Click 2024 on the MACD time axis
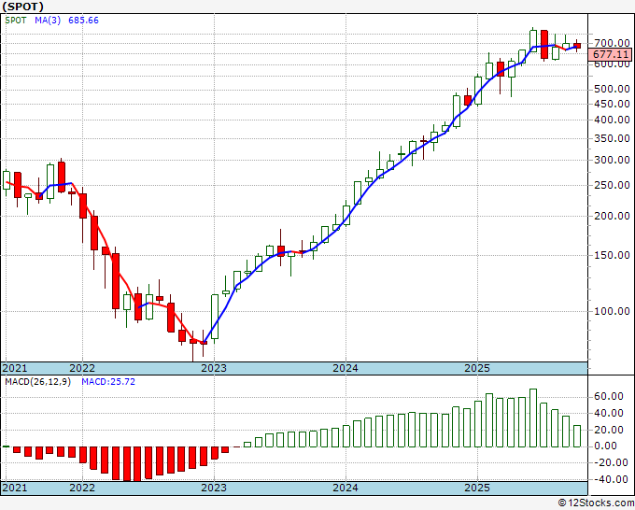 point(346,488)
